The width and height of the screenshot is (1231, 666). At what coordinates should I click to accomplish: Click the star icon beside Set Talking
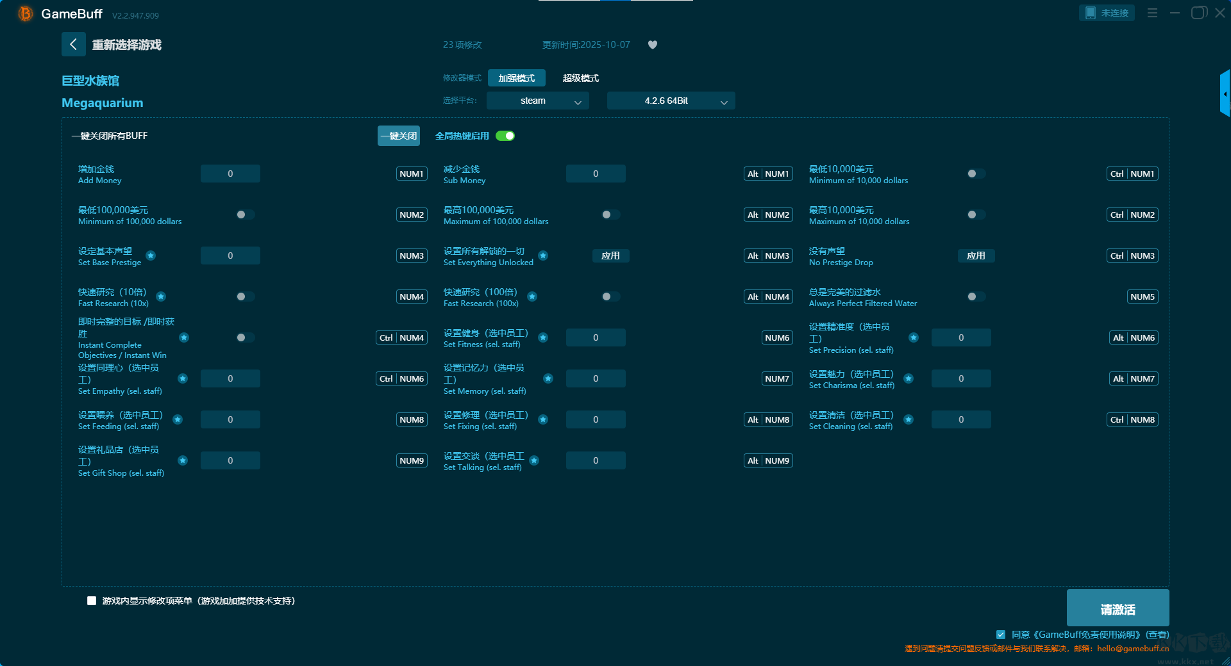[534, 460]
